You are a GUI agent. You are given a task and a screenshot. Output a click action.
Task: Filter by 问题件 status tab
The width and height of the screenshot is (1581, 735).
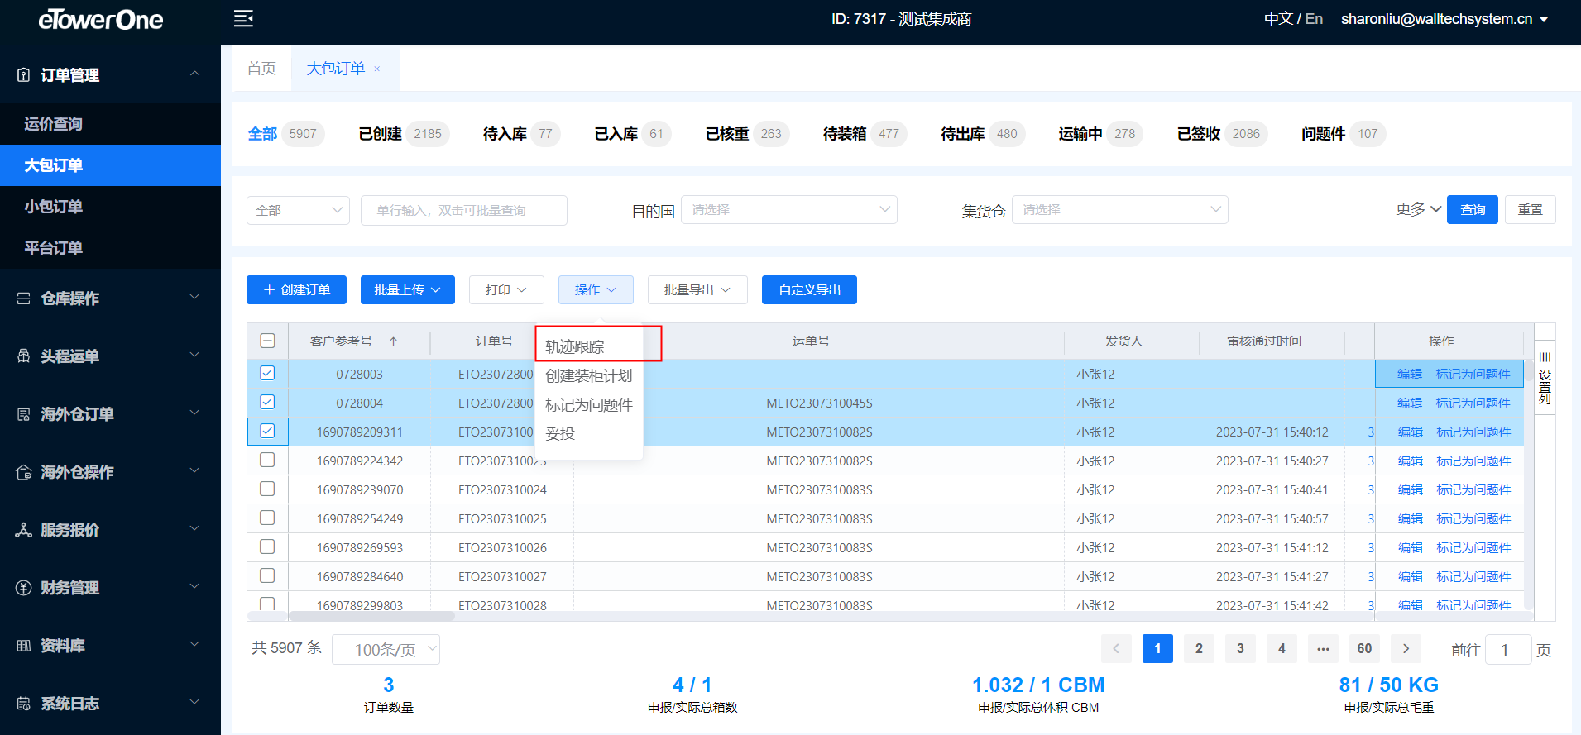point(1344,134)
